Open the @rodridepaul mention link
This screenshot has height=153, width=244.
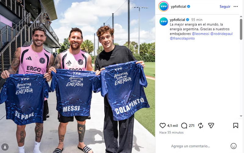pyautogui.click(x=221, y=34)
